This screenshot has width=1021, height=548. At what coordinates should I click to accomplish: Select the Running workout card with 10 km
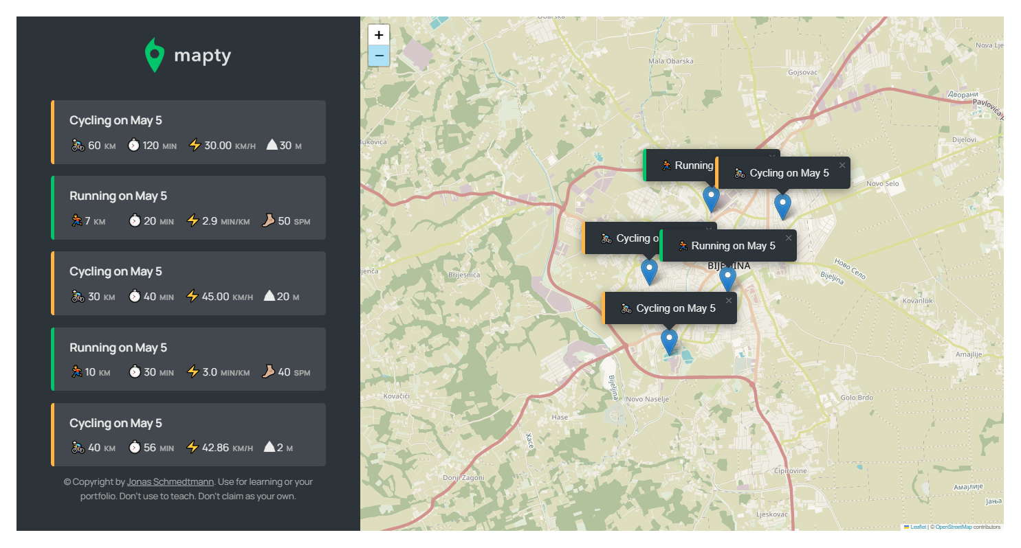188,359
